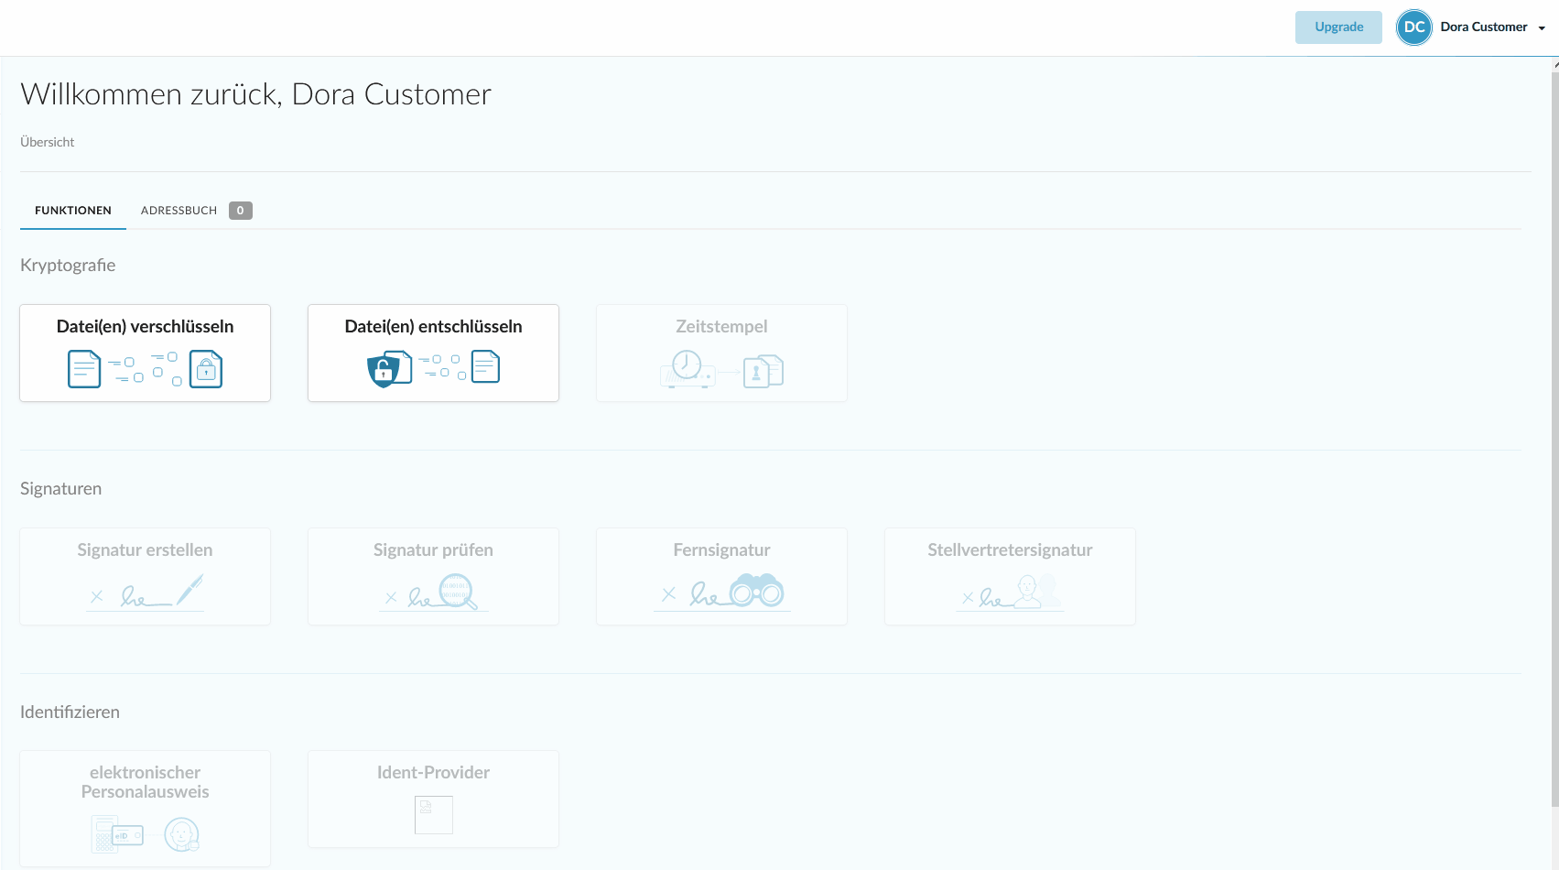This screenshot has height=870, width=1559.
Task: Open the Datei(en) verschlüsseln card
Action: point(145,353)
